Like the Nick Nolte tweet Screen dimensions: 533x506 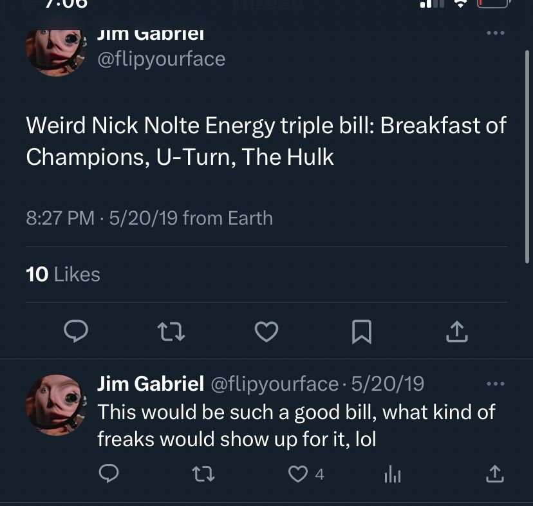(266, 332)
